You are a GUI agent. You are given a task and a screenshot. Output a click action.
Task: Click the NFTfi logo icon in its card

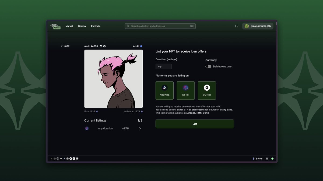coord(186,88)
